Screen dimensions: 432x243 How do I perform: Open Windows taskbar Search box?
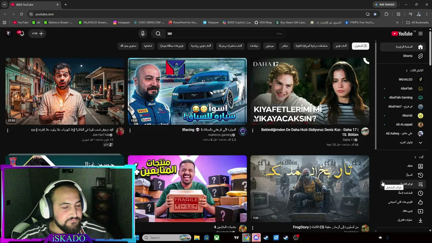(167, 238)
